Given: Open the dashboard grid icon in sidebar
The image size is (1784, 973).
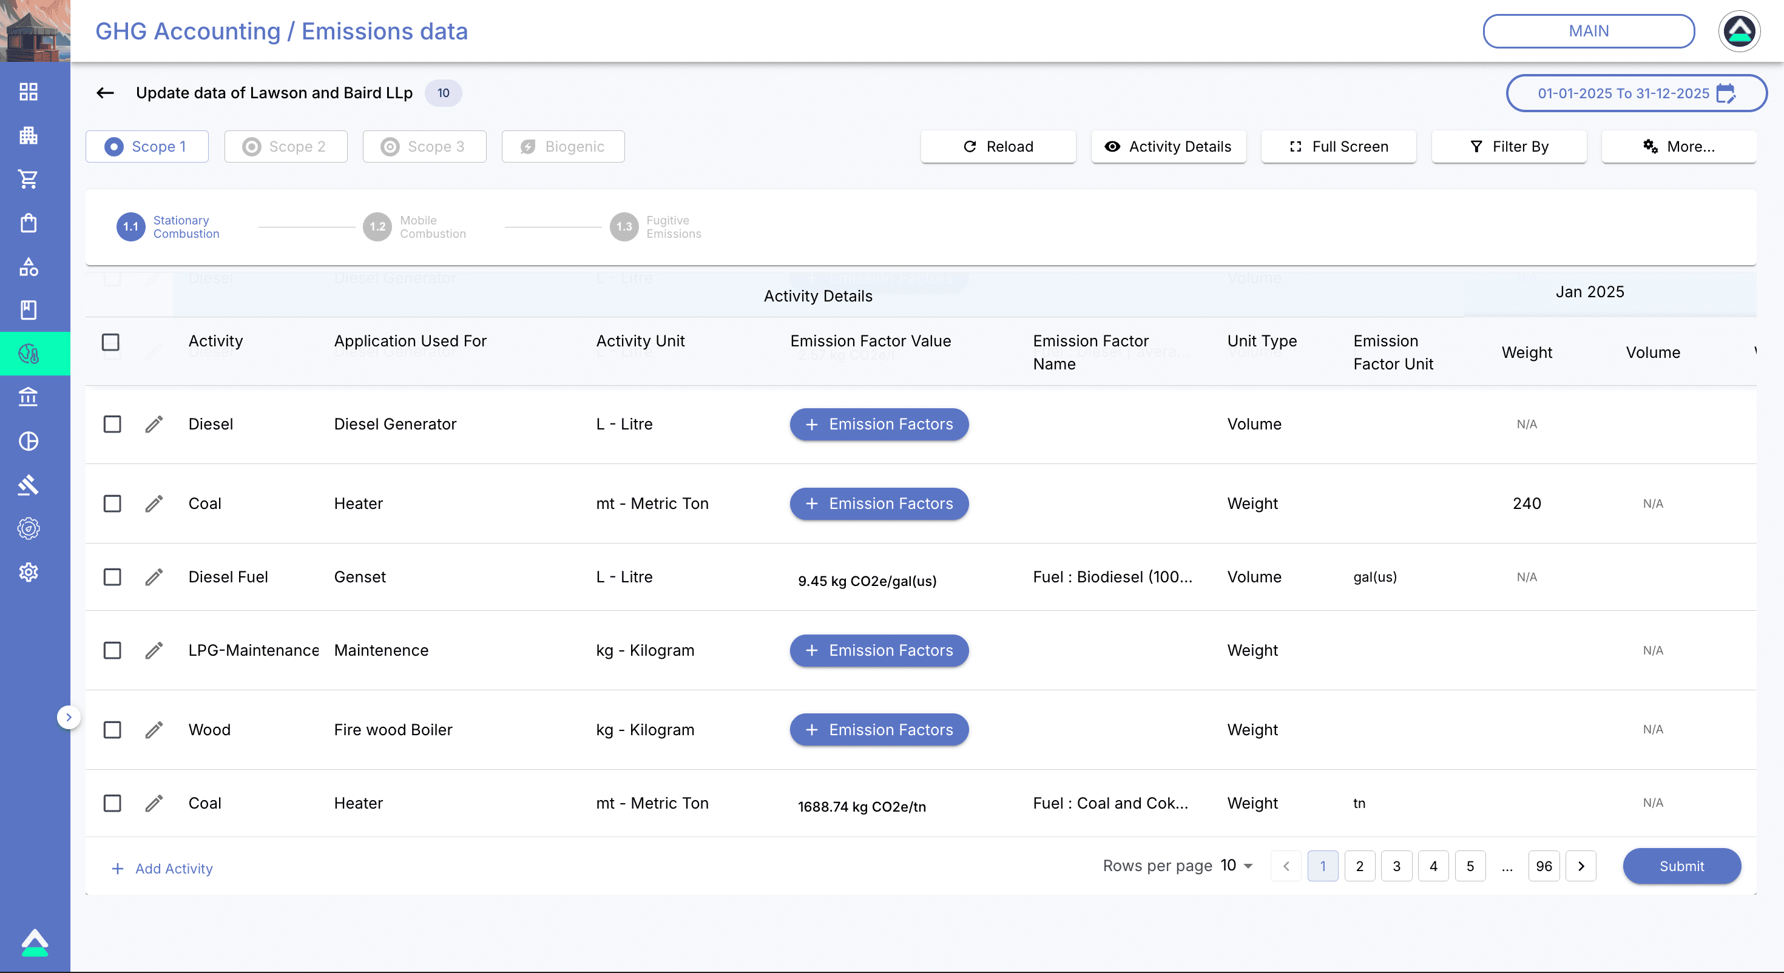Looking at the screenshot, I should (x=29, y=92).
